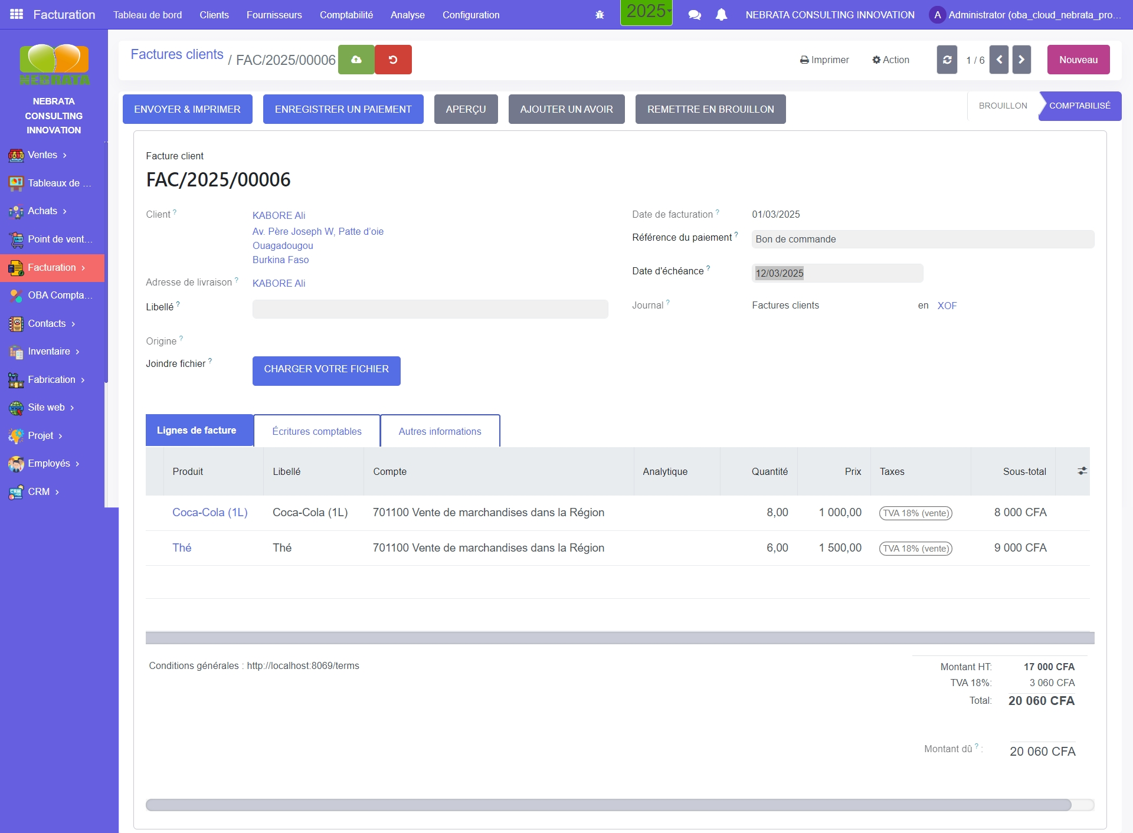
Task: Open the apps grid menu icon
Action: (x=17, y=14)
